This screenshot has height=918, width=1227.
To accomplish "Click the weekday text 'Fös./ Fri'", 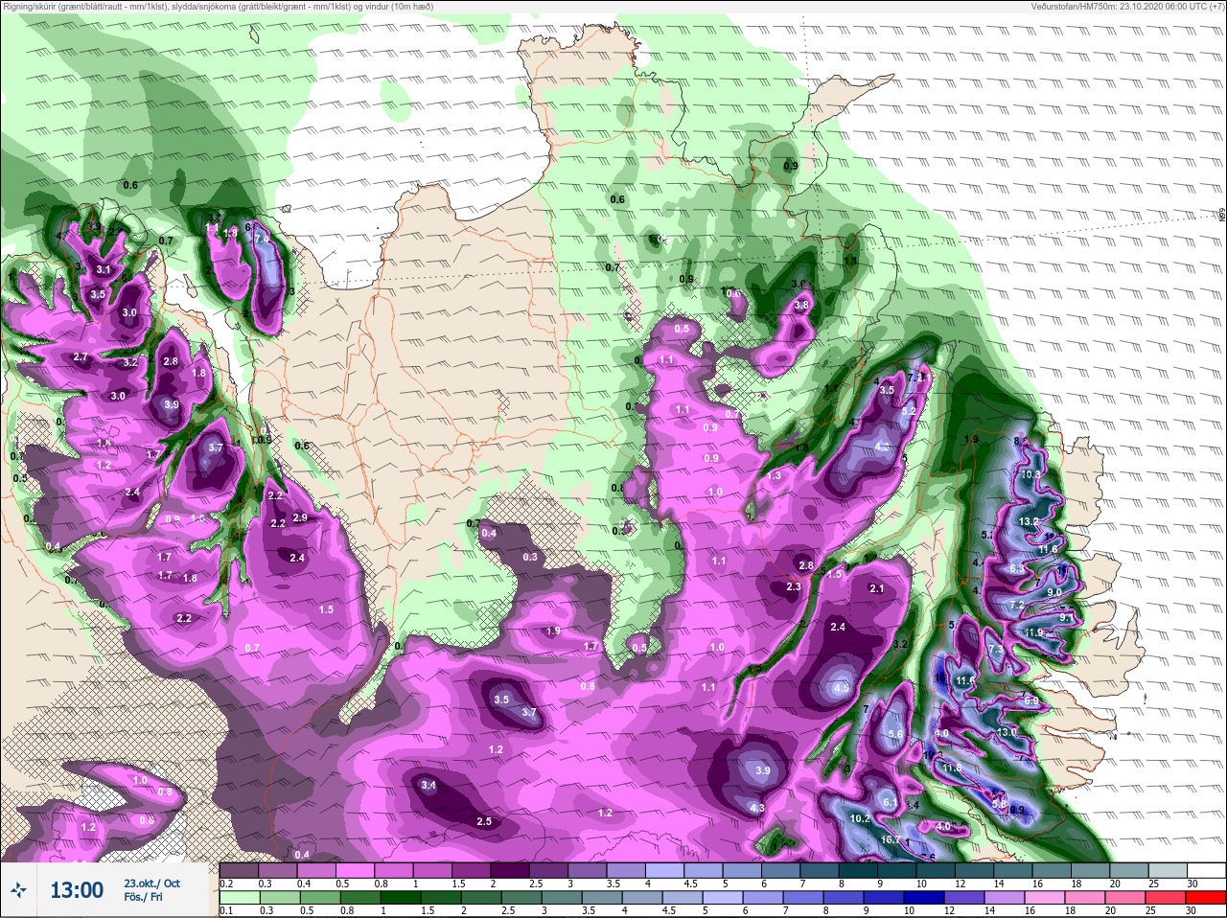I will (143, 898).
